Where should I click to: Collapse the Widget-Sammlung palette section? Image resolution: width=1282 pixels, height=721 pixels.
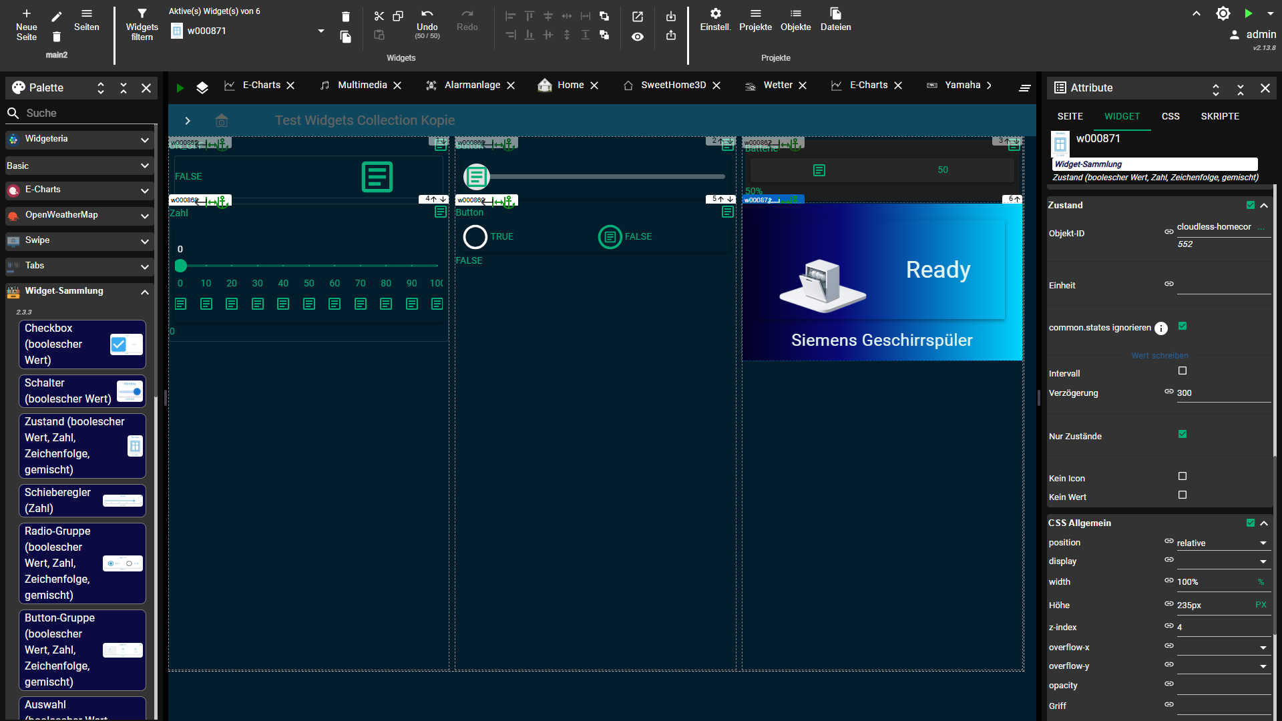click(144, 292)
